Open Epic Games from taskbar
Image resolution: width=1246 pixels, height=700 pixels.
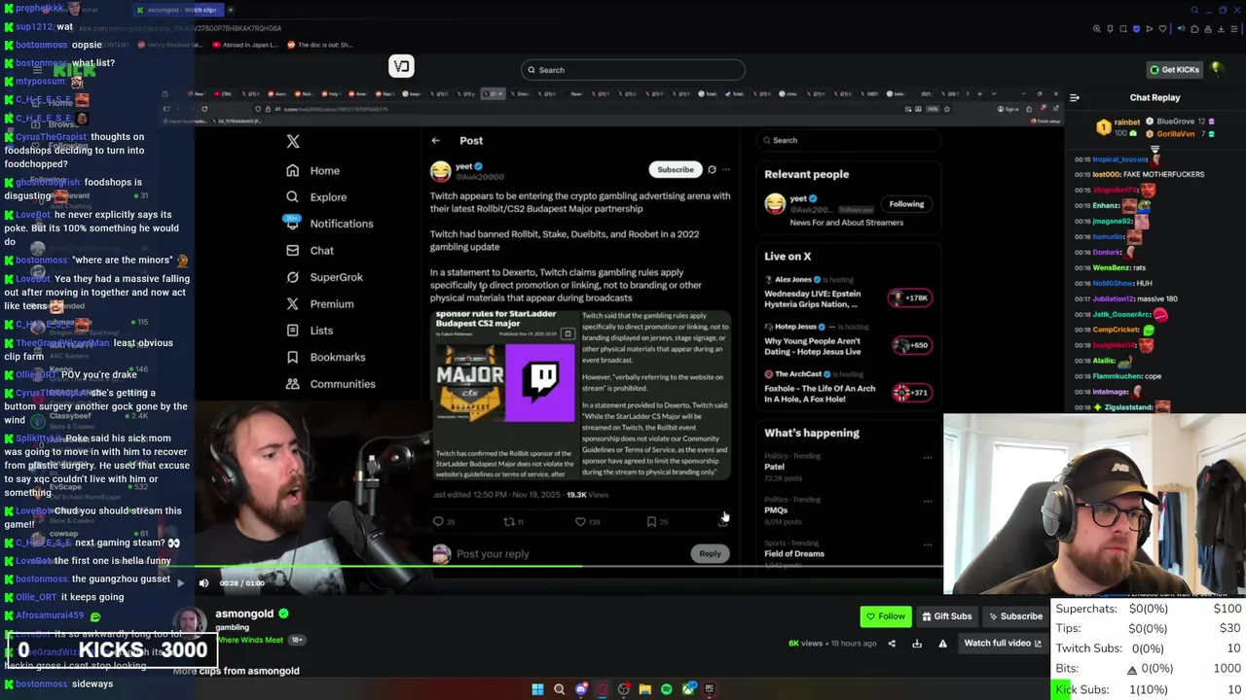click(709, 689)
